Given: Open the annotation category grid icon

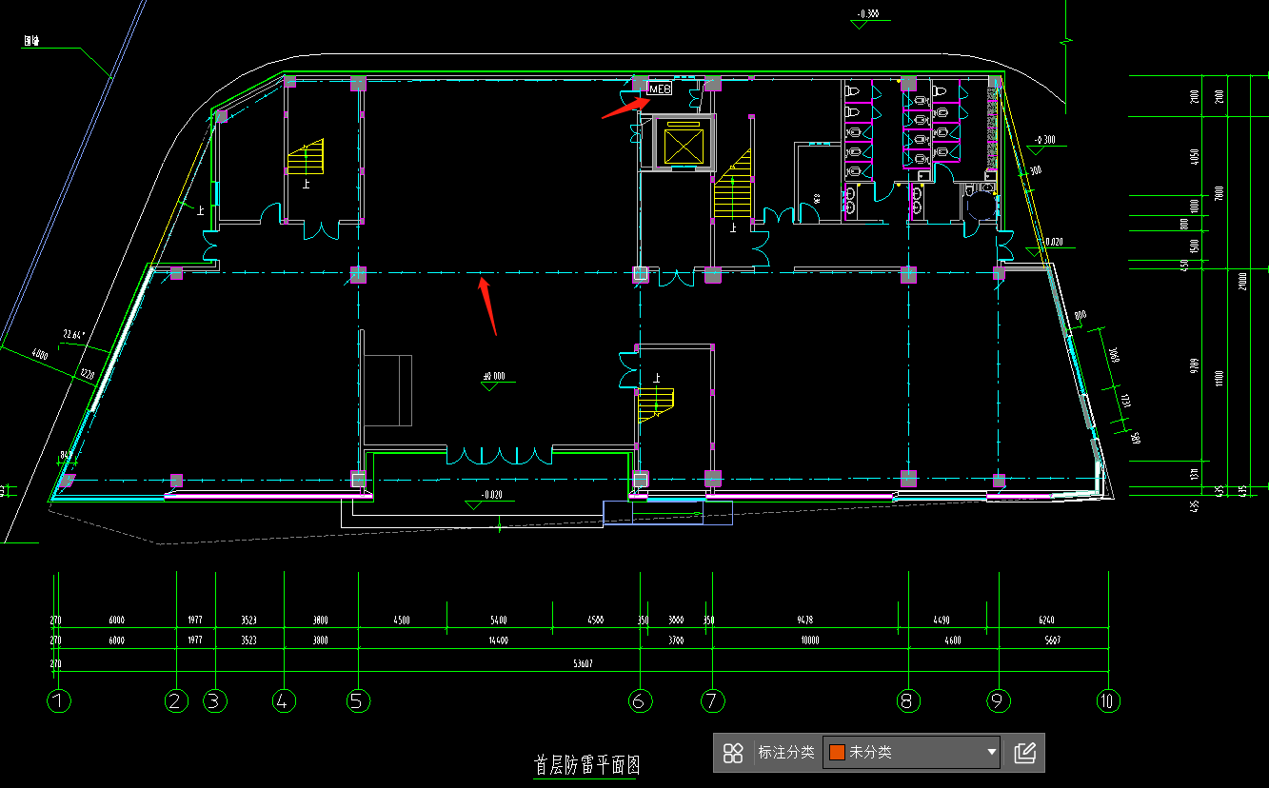Looking at the screenshot, I should (x=733, y=753).
